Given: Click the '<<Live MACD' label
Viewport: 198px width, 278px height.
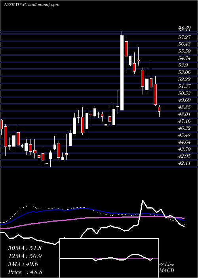Looking at the screenshot, I should [167, 268].
